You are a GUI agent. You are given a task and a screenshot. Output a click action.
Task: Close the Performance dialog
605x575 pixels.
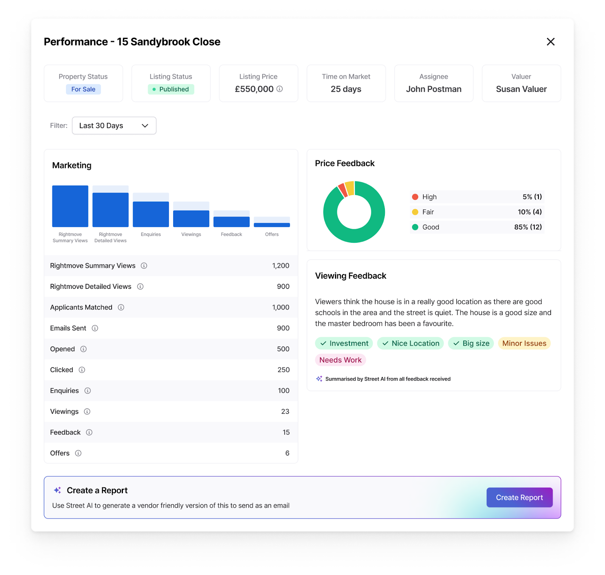(x=551, y=42)
